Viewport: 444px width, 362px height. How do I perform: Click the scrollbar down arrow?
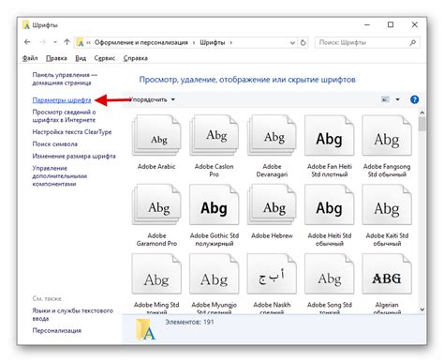tap(422, 309)
